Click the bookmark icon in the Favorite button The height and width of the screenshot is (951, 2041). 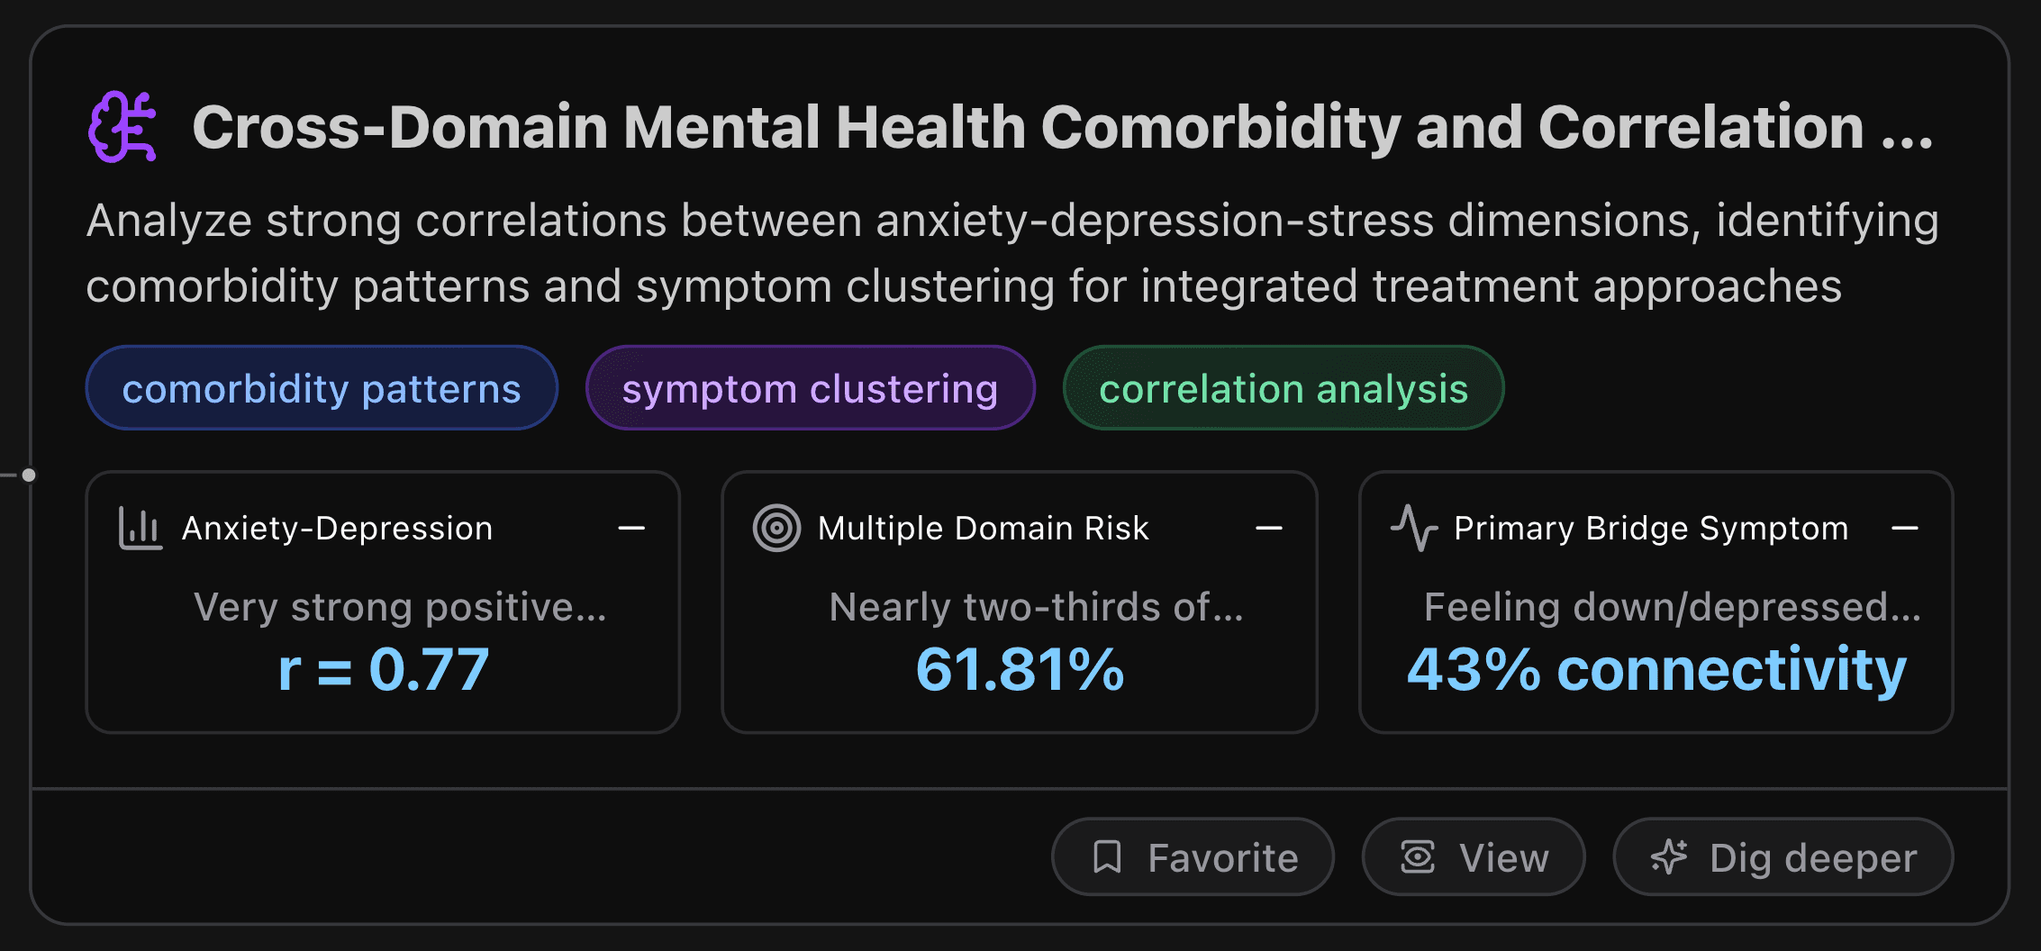1109,856
